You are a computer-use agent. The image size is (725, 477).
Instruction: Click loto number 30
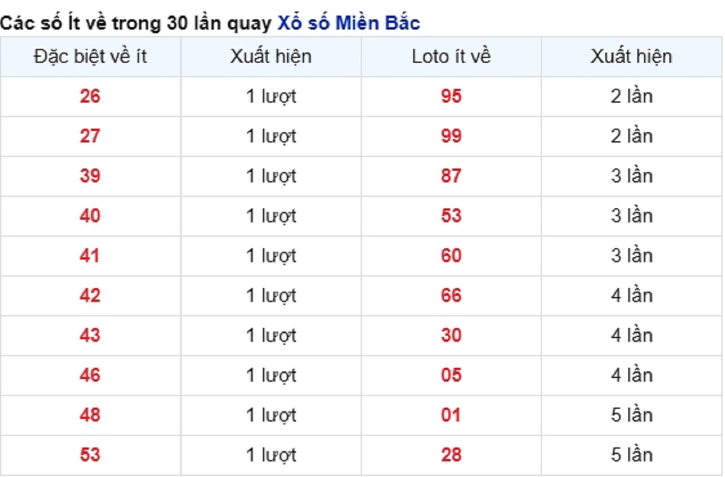[451, 335]
